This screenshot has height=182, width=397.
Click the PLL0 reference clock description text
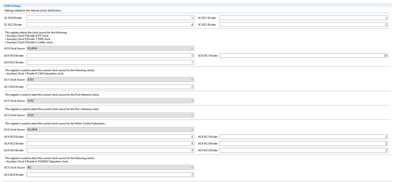pos(52,94)
